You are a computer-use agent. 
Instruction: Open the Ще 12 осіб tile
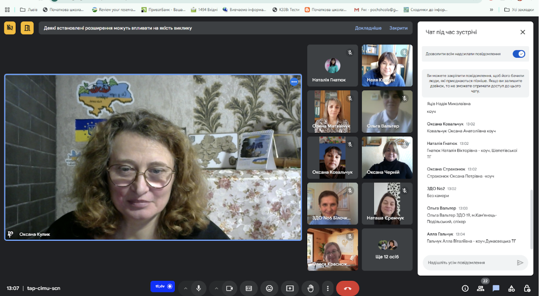coord(387,250)
